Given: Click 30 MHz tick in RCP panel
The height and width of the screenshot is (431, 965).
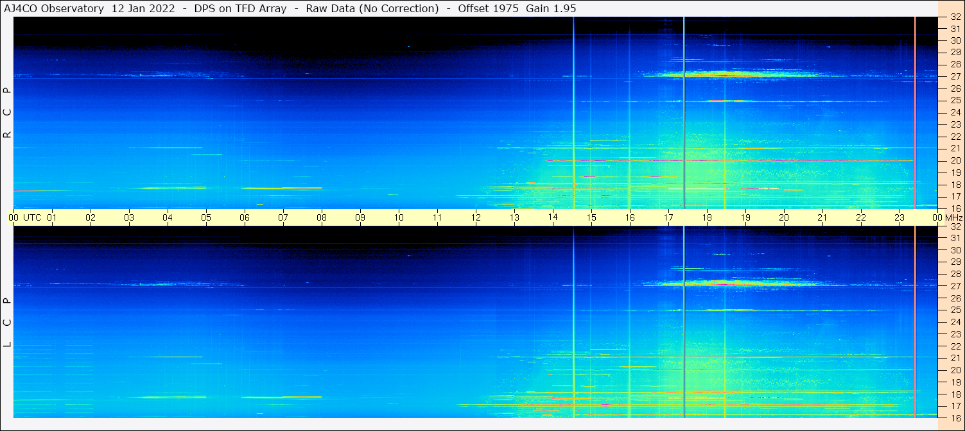Looking at the screenshot, I should (955, 41).
